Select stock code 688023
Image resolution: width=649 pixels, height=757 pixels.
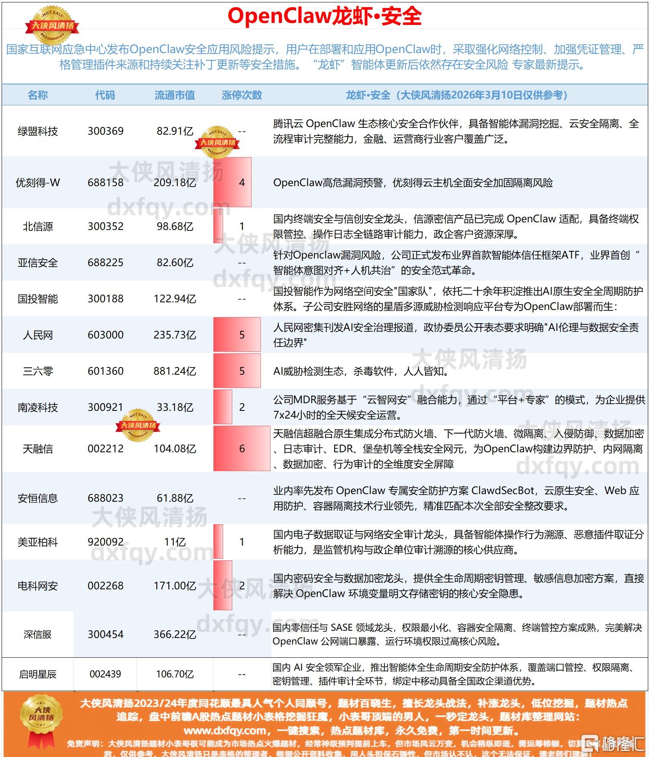click(x=106, y=498)
